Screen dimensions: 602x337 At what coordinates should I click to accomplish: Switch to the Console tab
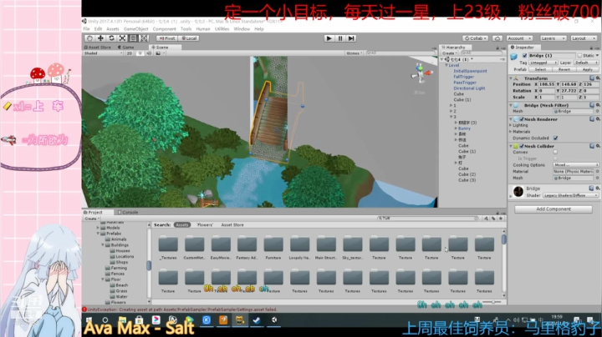point(128,212)
